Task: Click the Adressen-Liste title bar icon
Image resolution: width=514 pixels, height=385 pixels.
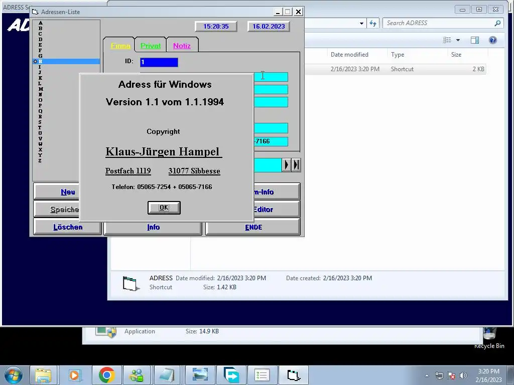Action: click(35, 12)
